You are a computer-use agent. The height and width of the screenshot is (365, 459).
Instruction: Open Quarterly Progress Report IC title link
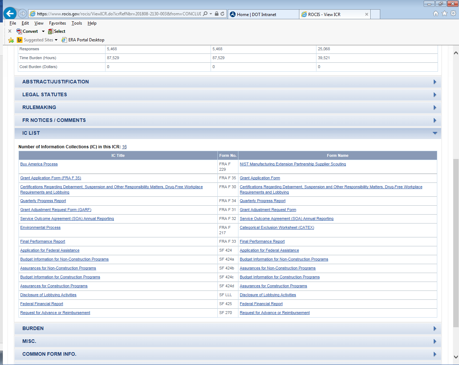[43, 201]
